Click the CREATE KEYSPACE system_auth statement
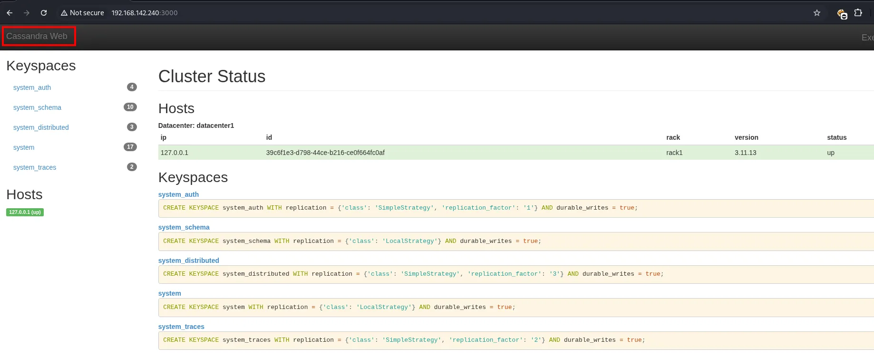The width and height of the screenshot is (874, 357). tap(400, 208)
